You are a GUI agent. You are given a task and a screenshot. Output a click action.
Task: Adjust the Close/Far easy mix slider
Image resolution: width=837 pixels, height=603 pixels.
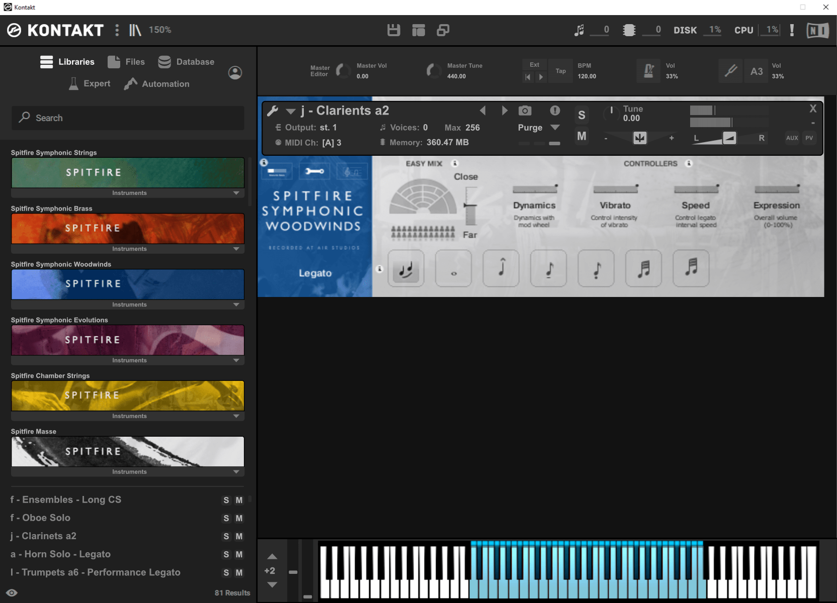click(470, 206)
